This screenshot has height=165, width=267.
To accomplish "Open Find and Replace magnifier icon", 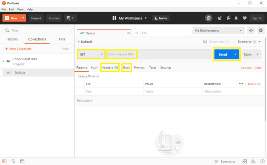I will [x=13, y=161].
